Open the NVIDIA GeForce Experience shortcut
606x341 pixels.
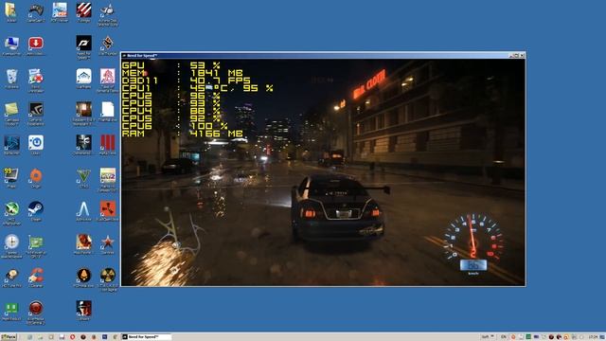36,110
